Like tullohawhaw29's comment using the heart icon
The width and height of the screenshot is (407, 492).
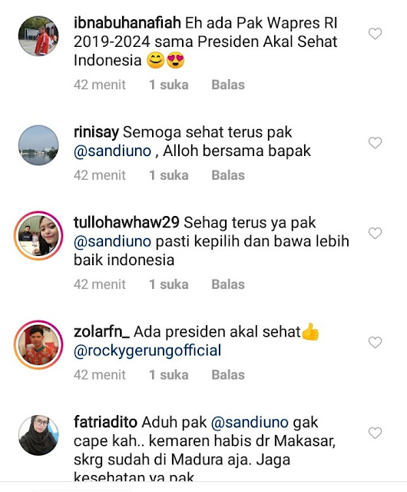coord(375,233)
